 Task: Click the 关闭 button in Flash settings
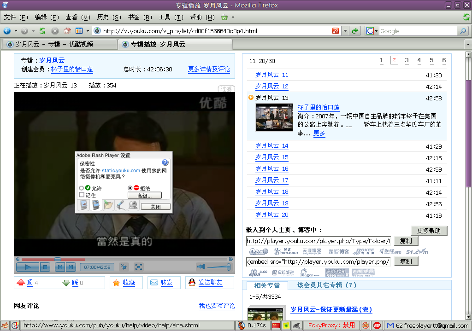(156, 207)
